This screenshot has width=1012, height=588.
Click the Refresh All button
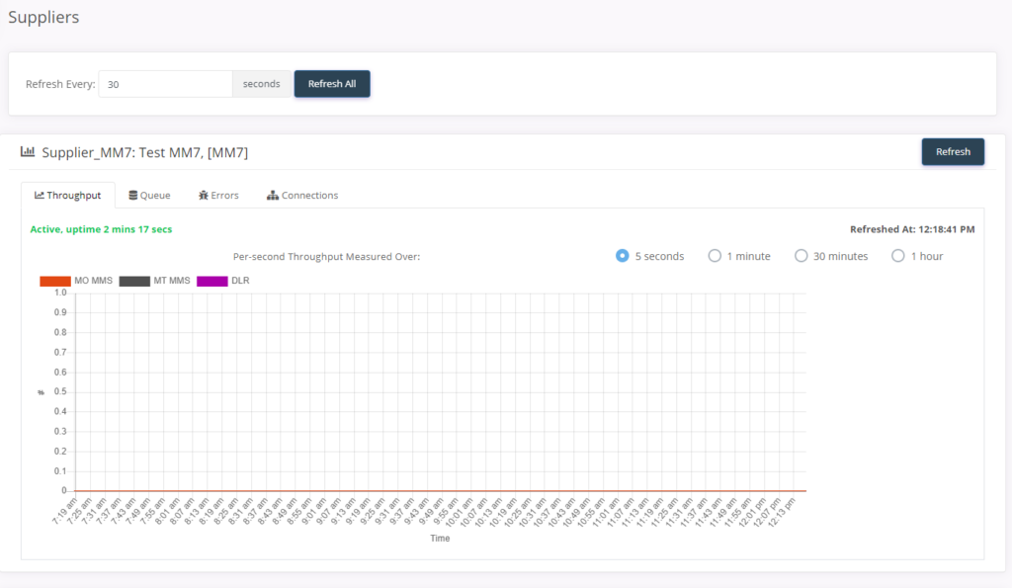click(332, 84)
